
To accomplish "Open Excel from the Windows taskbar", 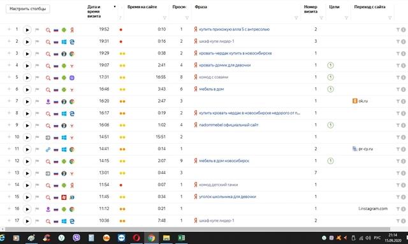I will tap(181, 238).
